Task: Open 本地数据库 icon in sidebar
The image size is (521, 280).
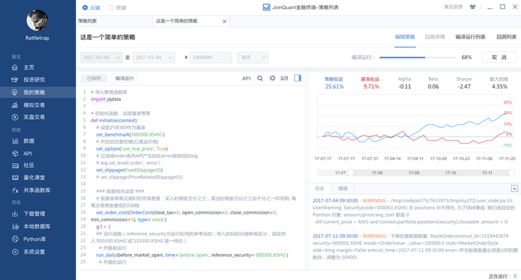Action: pos(14,226)
